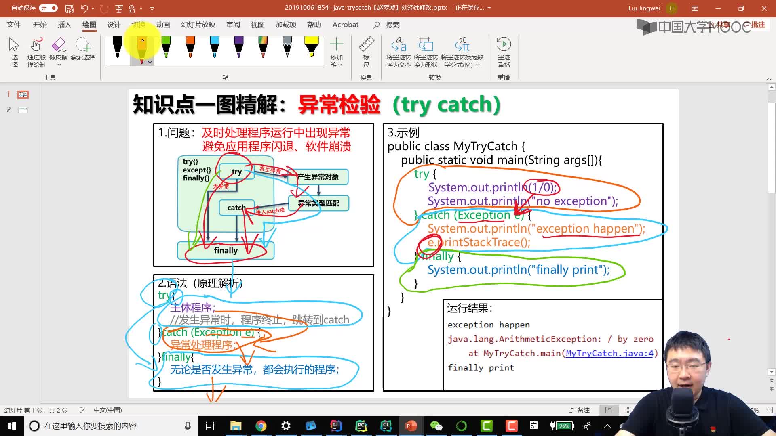Image resolution: width=776 pixels, height=436 pixels.
Task: Click the Liu Jingwei account name
Action: [x=644, y=8]
